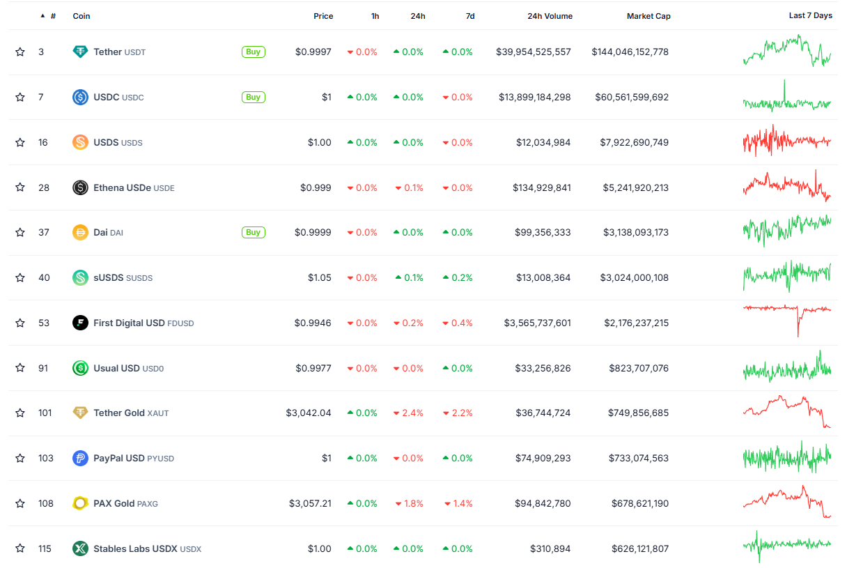Open Ethena USDe coin page link

point(134,187)
